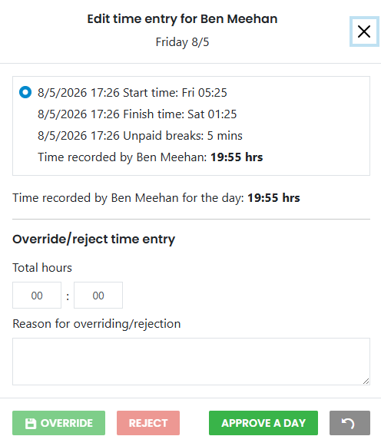
Task: Close the Edit time entry dialog
Action: pyautogui.click(x=364, y=31)
